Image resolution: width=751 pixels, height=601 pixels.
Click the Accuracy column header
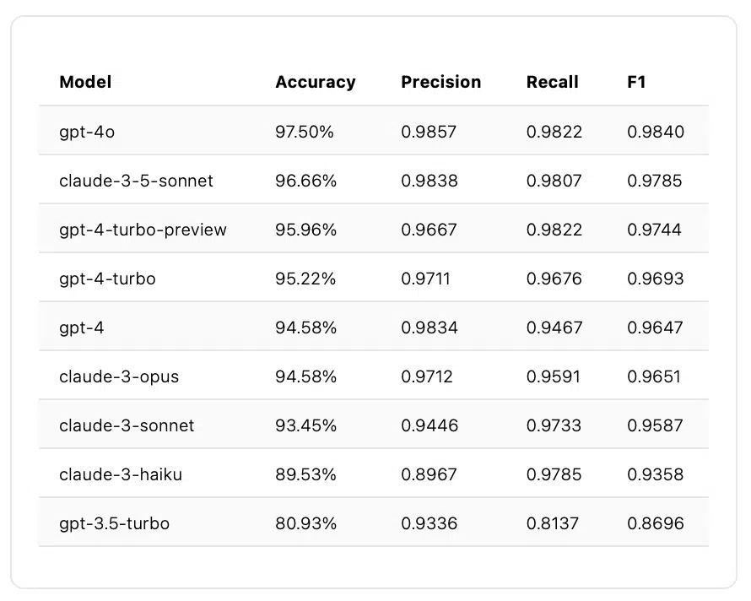point(315,82)
